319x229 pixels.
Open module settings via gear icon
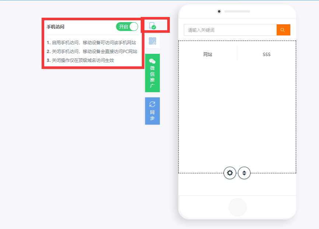coord(230,173)
